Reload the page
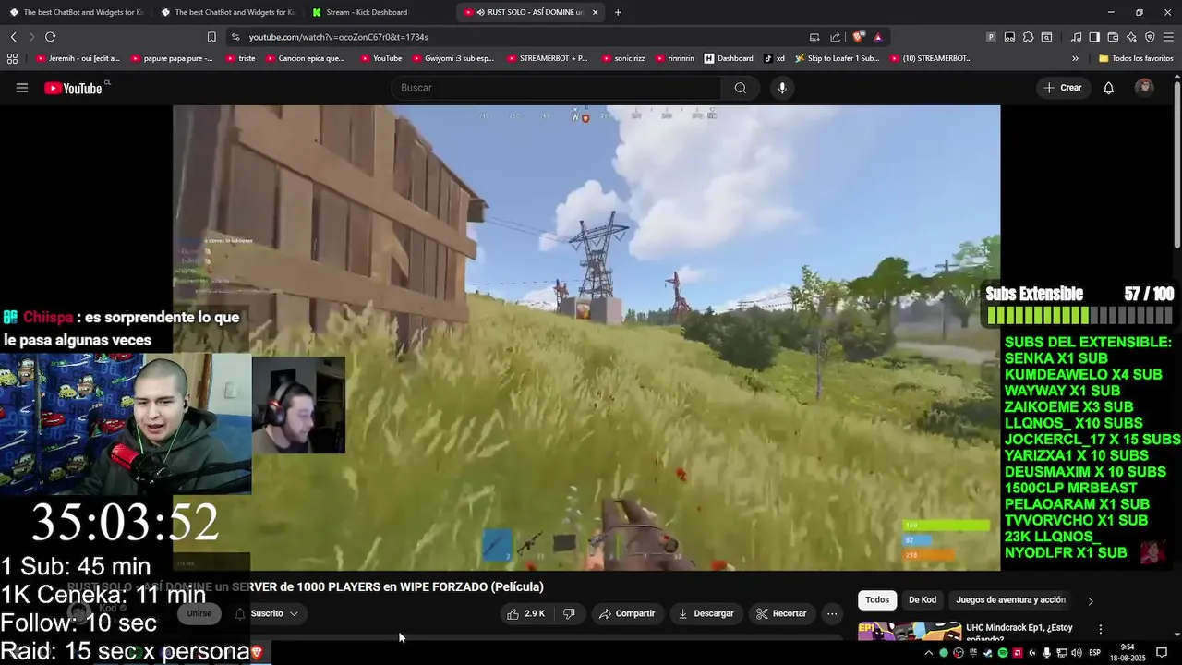 point(50,37)
